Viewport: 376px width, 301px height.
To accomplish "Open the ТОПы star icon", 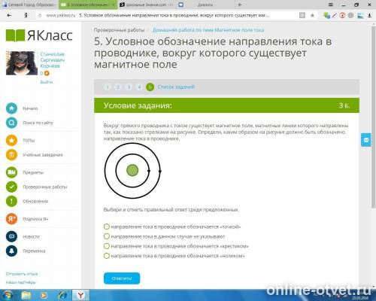I will click(x=11, y=140).
